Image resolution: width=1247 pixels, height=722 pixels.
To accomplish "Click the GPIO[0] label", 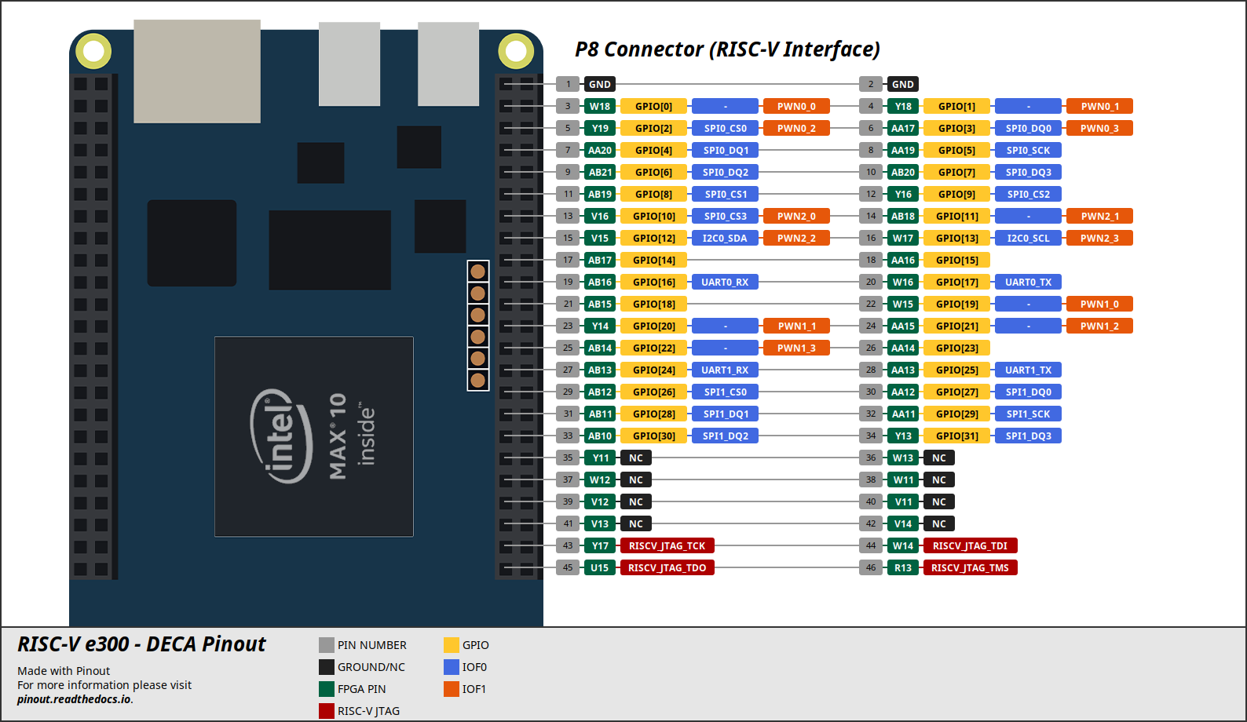I will coord(653,106).
